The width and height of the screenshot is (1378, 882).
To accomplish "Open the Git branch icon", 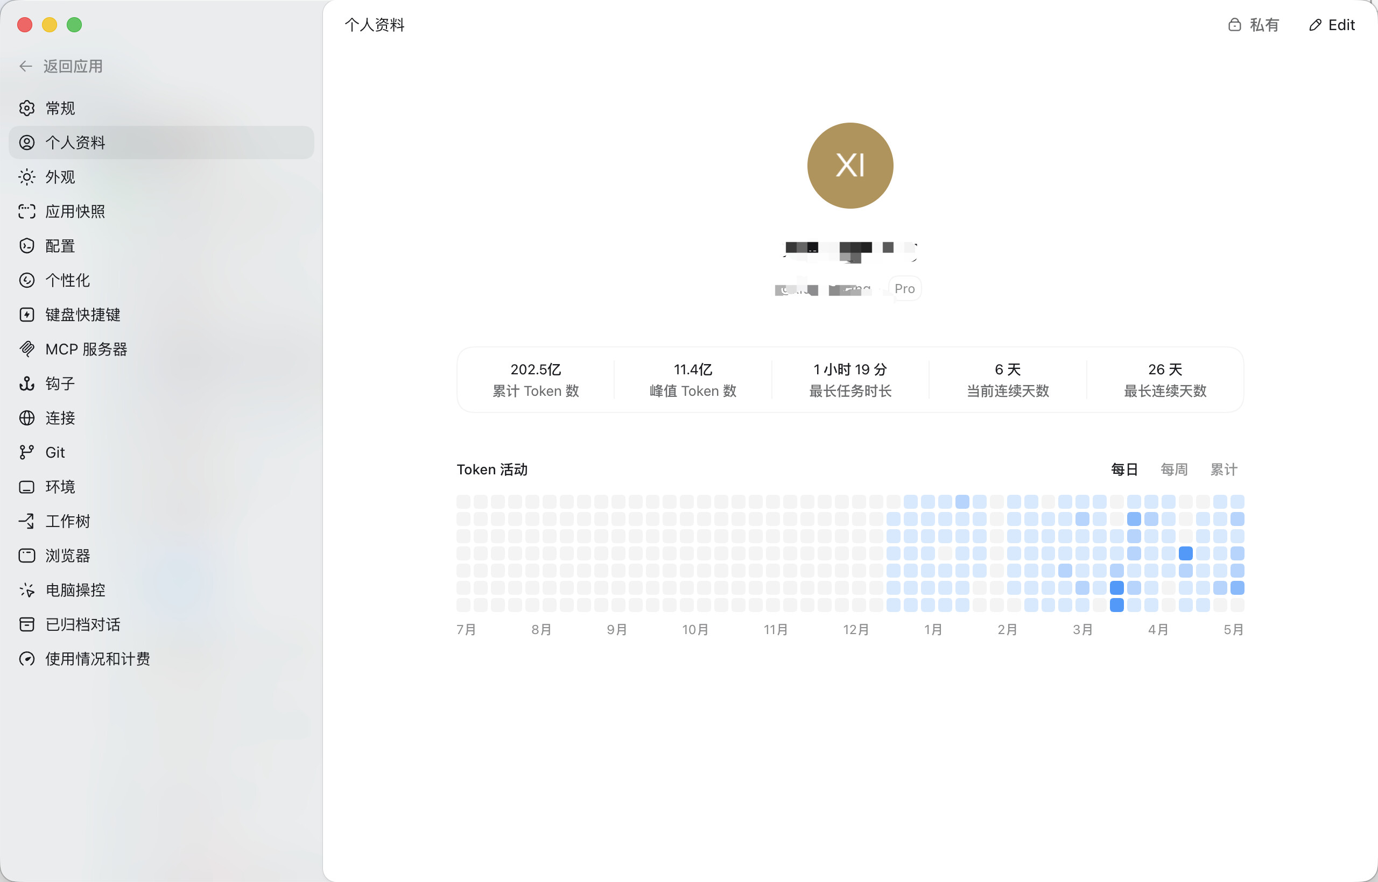I will tap(27, 452).
